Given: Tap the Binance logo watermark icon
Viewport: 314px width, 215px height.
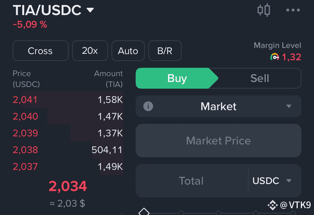Looking at the screenshot, I should click(x=273, y=205).
